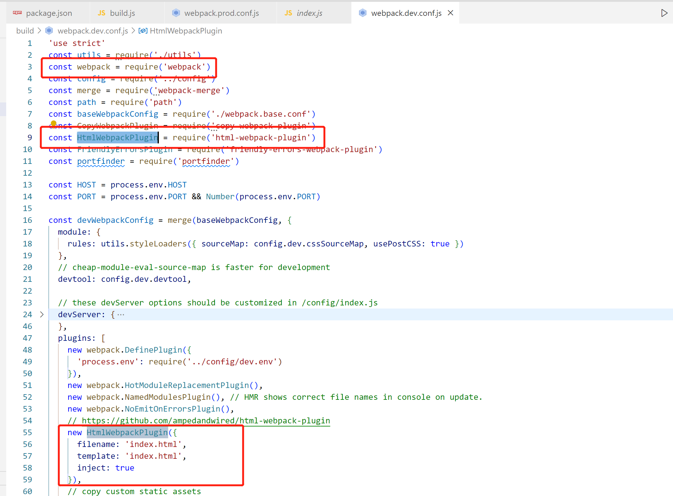The image size is (673, 496).
Task: Click the HtmlWebpackPlugin breadcrumb symbol
Action: 186,31
